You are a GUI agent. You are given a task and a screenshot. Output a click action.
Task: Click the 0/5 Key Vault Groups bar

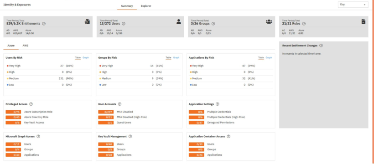106,149
